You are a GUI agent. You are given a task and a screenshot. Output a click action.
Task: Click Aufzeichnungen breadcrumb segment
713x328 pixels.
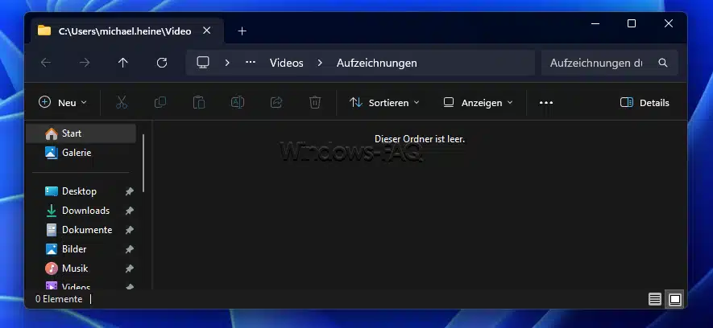[376, 63]
